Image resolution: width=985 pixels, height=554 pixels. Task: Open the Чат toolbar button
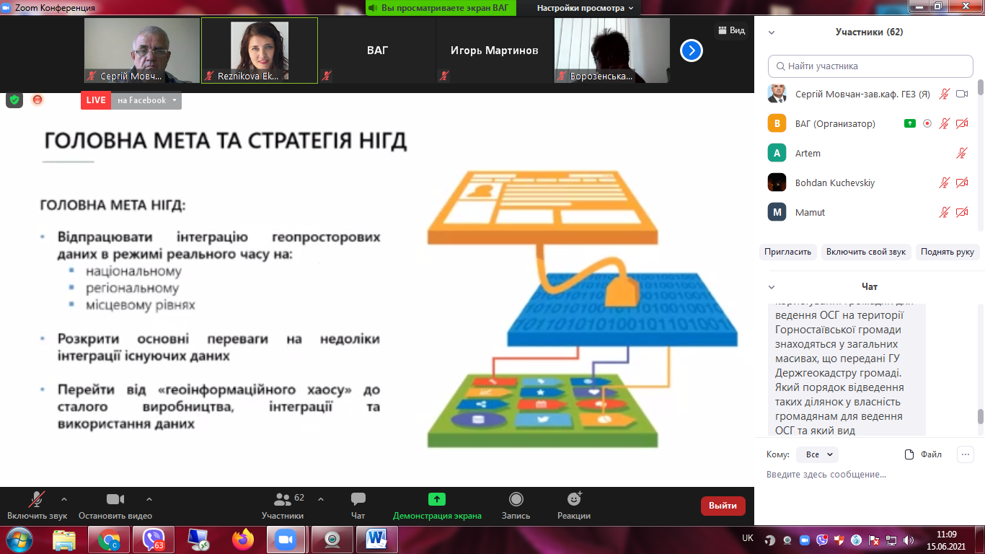358,505
